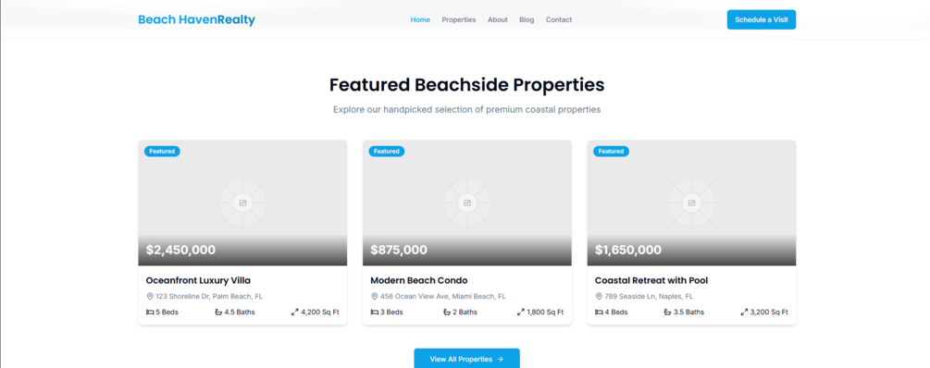Open the Properties navigation item
This screenshot has height=368, width=930.
(x=458, y=19)
